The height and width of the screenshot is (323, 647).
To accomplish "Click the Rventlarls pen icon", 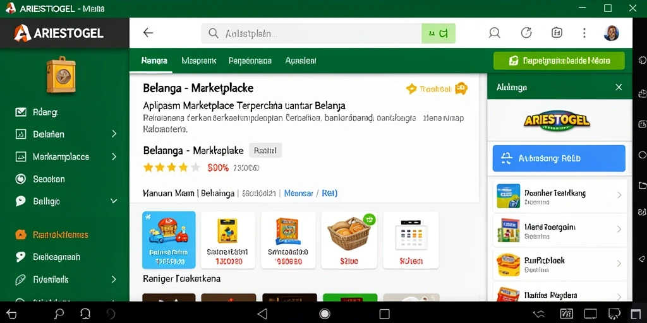I will tap(21, 279).
